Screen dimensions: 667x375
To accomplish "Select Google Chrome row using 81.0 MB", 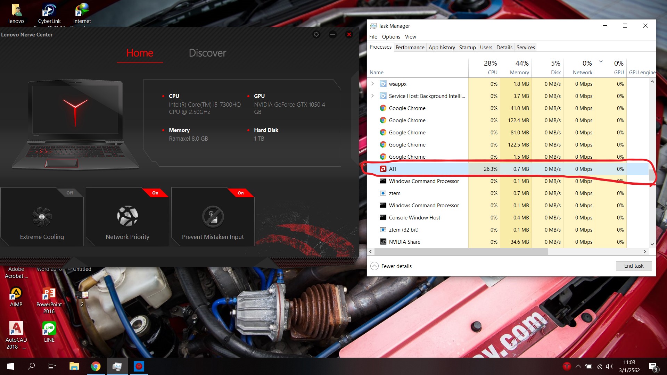I will pyautogui.click(x=508, y=132).
